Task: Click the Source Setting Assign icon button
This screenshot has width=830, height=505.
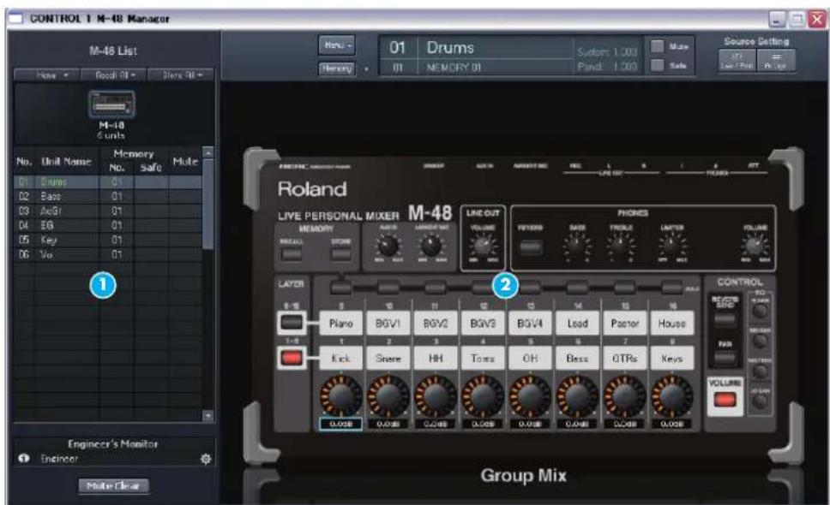Action: click(776, 60)
